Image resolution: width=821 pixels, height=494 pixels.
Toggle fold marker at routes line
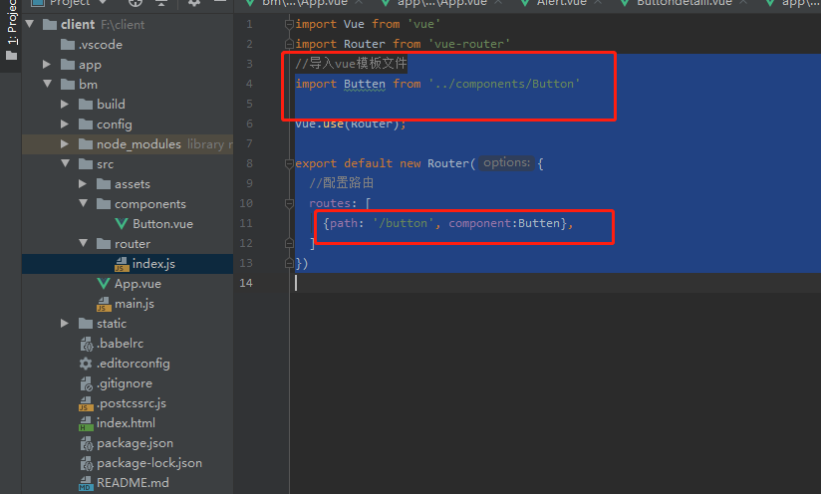point(289,203)
